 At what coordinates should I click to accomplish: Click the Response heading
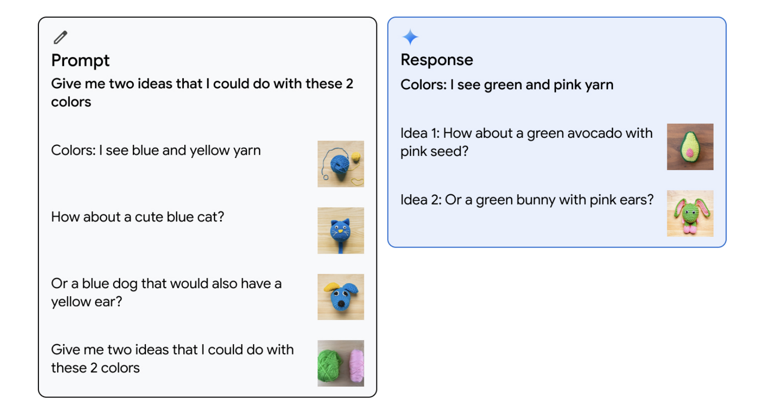(437, 60)
